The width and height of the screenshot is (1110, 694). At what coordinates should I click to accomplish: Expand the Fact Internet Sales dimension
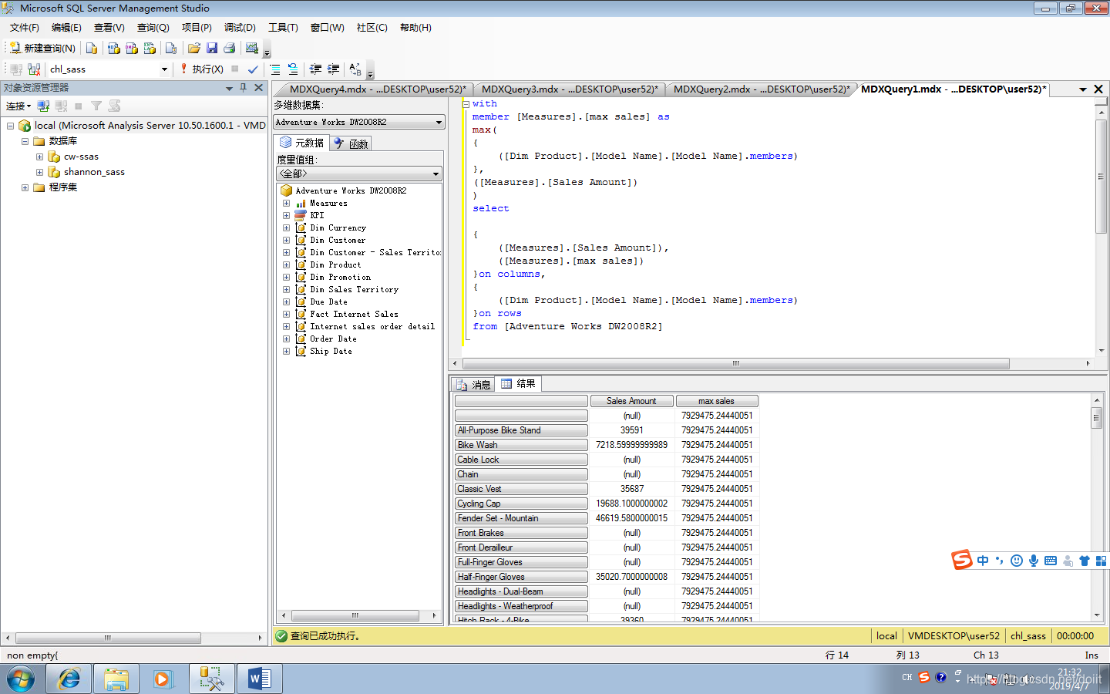point(286,315)
